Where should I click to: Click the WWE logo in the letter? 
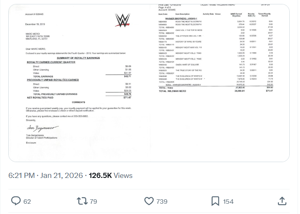[122, 20]
